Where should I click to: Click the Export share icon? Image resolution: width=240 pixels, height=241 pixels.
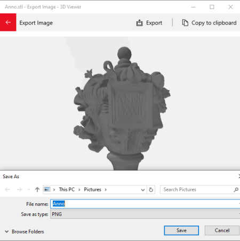(140, 23)
